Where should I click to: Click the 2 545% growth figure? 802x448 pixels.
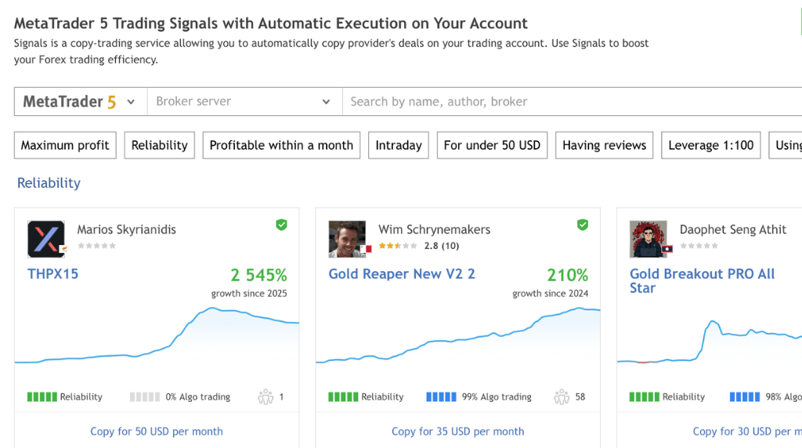(x=258, y=275)
